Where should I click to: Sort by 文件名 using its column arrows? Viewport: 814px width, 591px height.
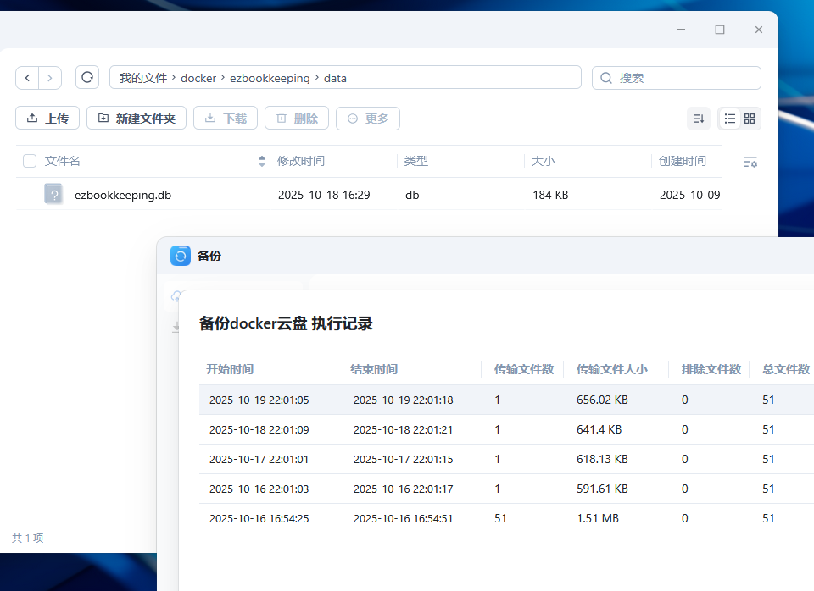coord(261,160)
